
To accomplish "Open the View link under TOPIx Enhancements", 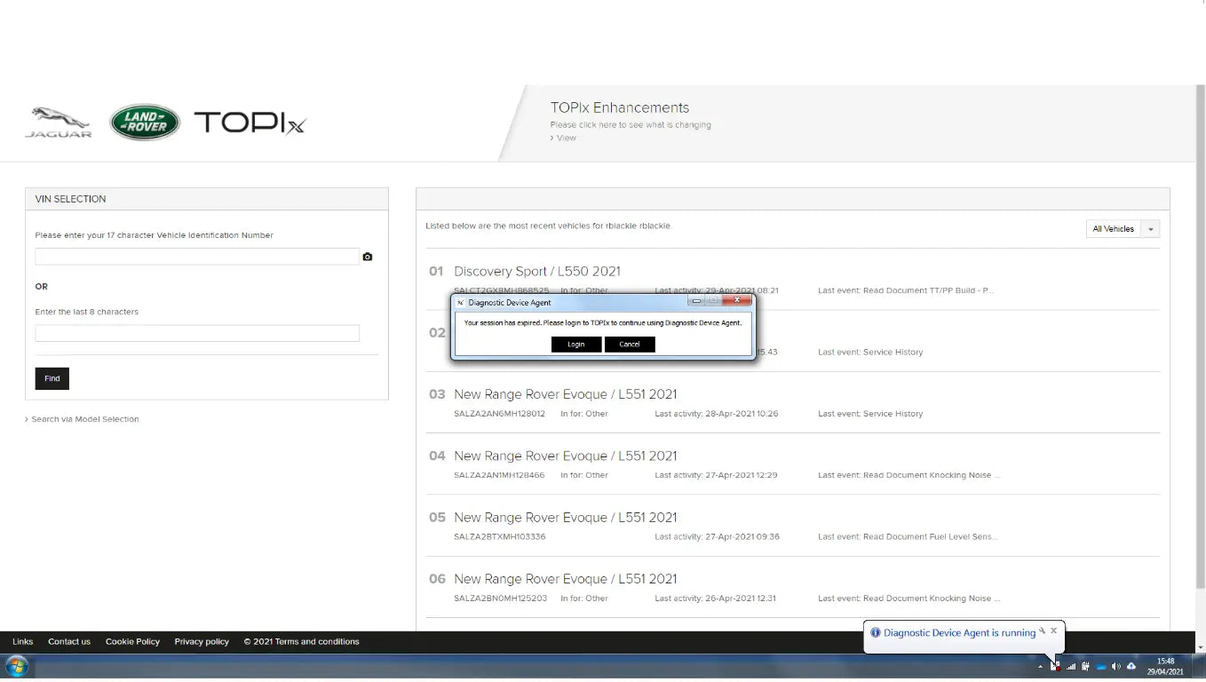I will (x=566, y=138).
